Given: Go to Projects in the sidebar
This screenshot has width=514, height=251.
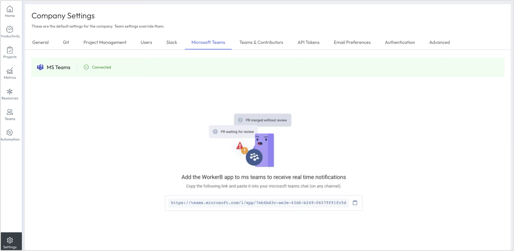Looking at the screenshot, I should click(10, 53).
